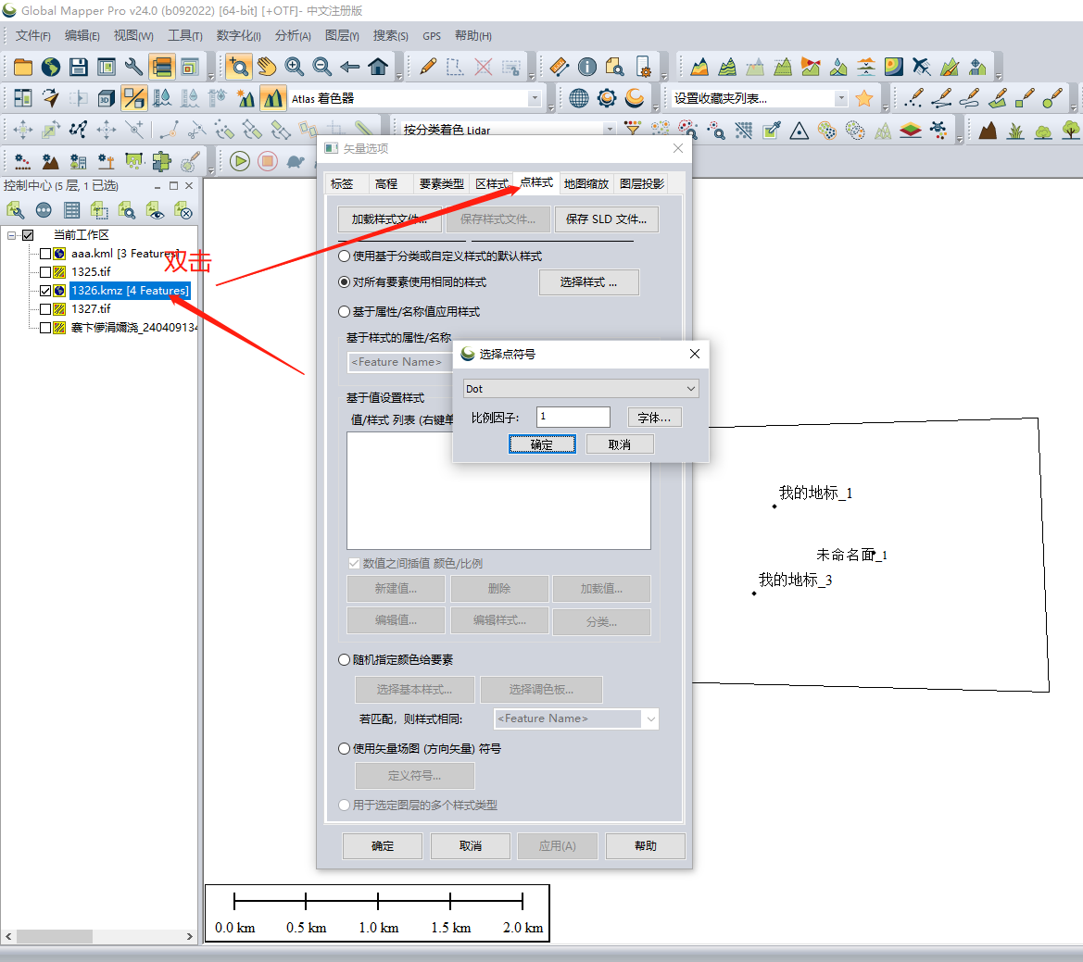Select radio 随机指定颜色给要素
Image resolution: width=1083 pixels, height=962 pixels.
pos(344,660)
